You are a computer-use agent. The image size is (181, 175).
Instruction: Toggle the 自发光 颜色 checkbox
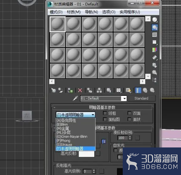[115, 150]
